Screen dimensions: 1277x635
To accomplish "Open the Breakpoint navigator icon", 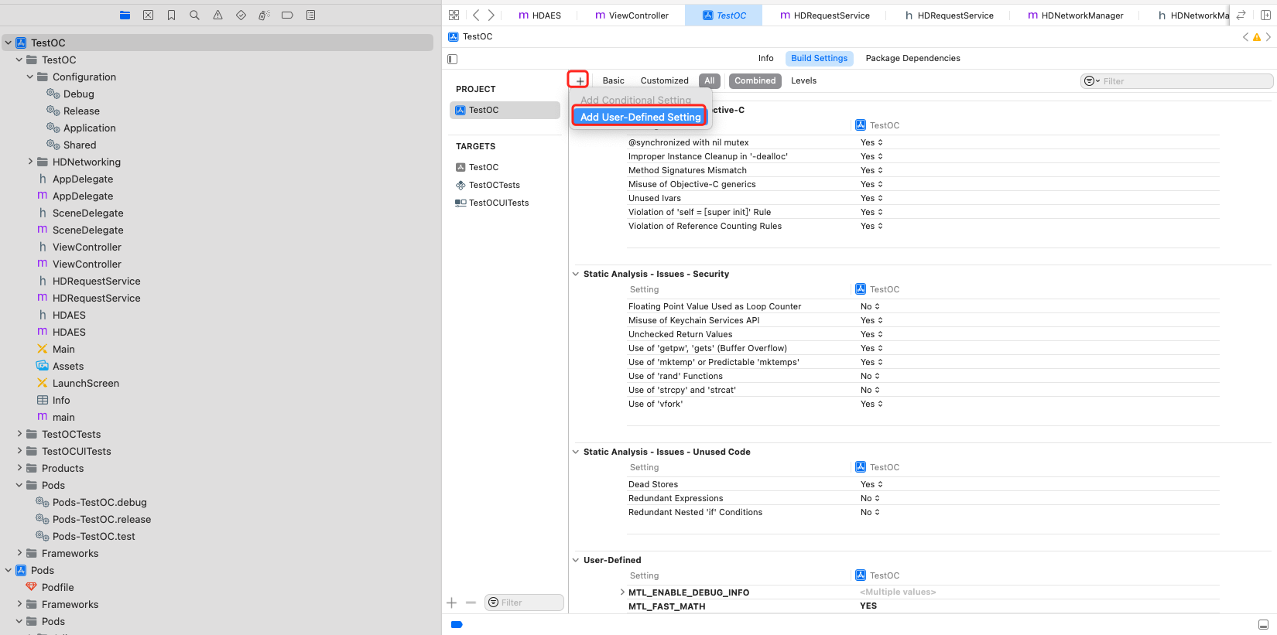I will 287,15.
